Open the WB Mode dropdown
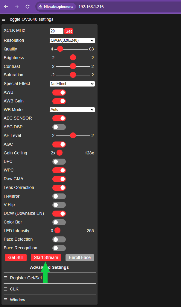Screen dimensions: 181x307 pyautogui.click(x=72, y=110)
